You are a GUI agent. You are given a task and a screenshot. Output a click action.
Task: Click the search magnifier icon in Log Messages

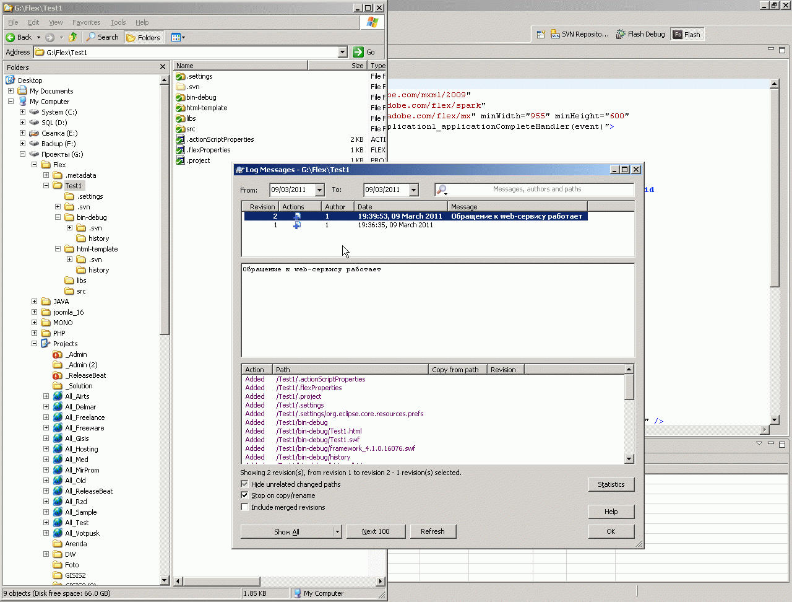click(x=442, y=190)
